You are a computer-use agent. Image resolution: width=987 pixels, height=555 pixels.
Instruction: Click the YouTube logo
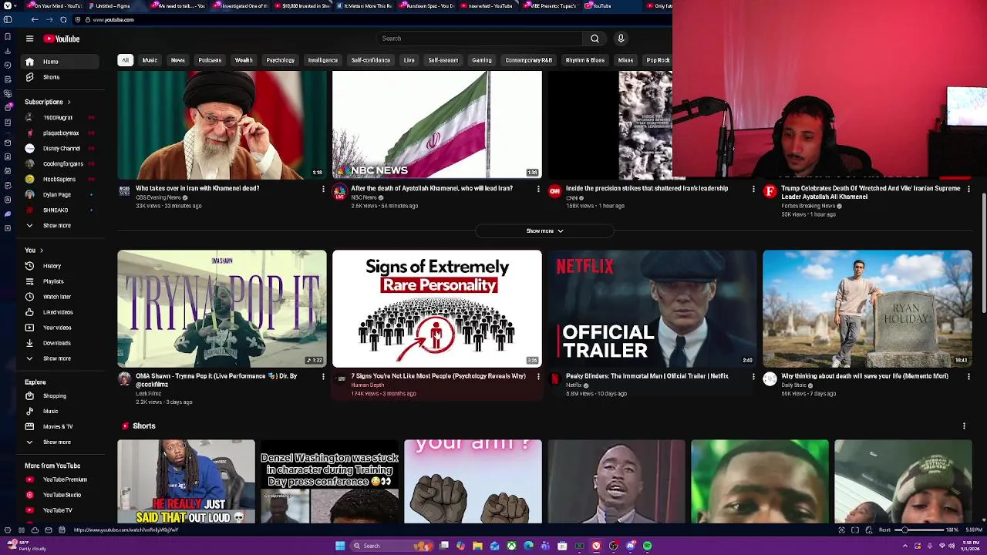point(62,39)
